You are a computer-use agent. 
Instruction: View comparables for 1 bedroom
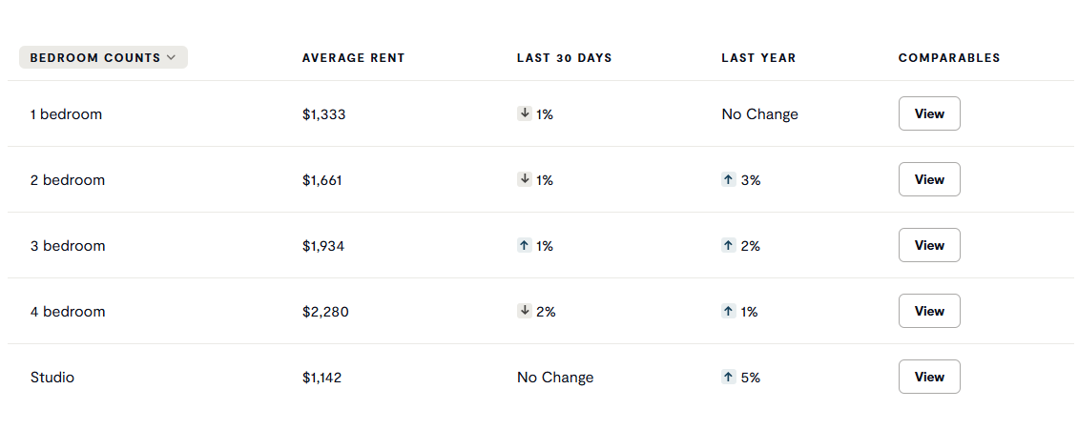[x=928, y=113]
